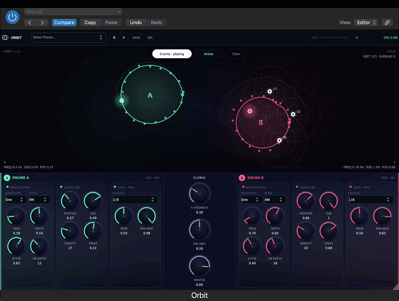The height and width of the screenshot is (301, 399).
Task: Click Engine B Size knob
Action: pos(329,201)
